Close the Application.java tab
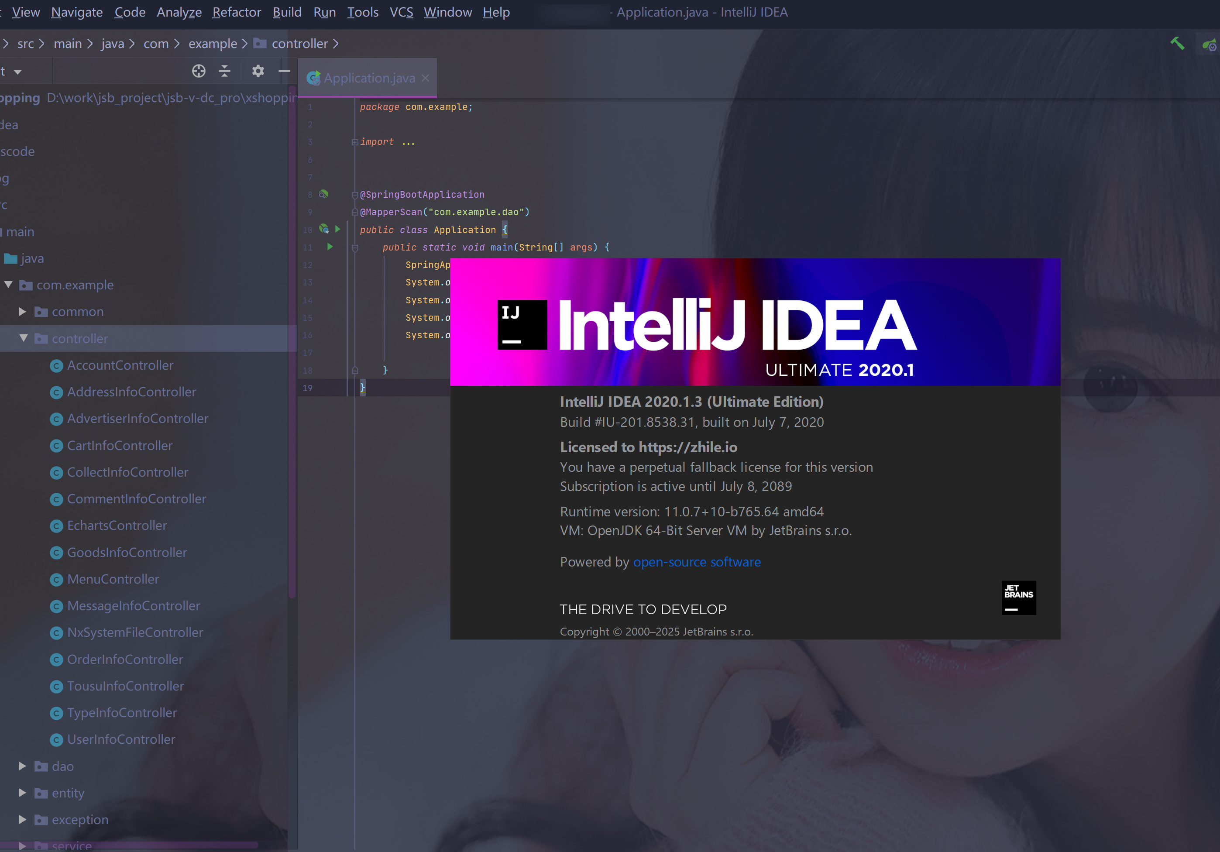The image size is (1220, 852). click(x=425, y=78)
